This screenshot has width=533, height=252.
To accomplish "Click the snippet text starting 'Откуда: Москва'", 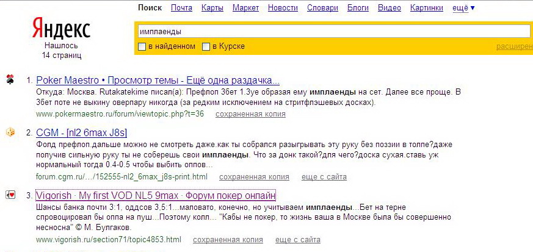I will pos(248,97).
